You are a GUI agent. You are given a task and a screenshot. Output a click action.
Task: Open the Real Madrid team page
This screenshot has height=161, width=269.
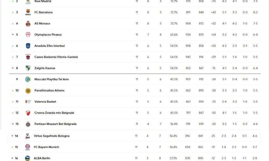coord(43,2)
